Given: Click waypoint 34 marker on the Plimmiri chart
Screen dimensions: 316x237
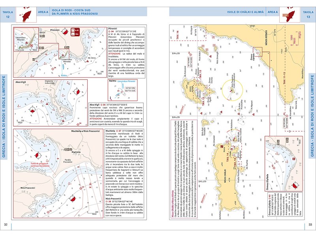Looking at the screenshot, I should (53, 68).
